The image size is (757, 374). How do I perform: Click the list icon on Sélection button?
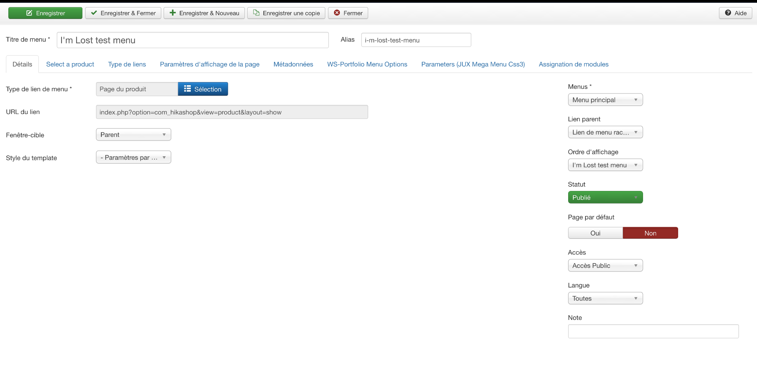pyautogui.click(x=187, y=89)
